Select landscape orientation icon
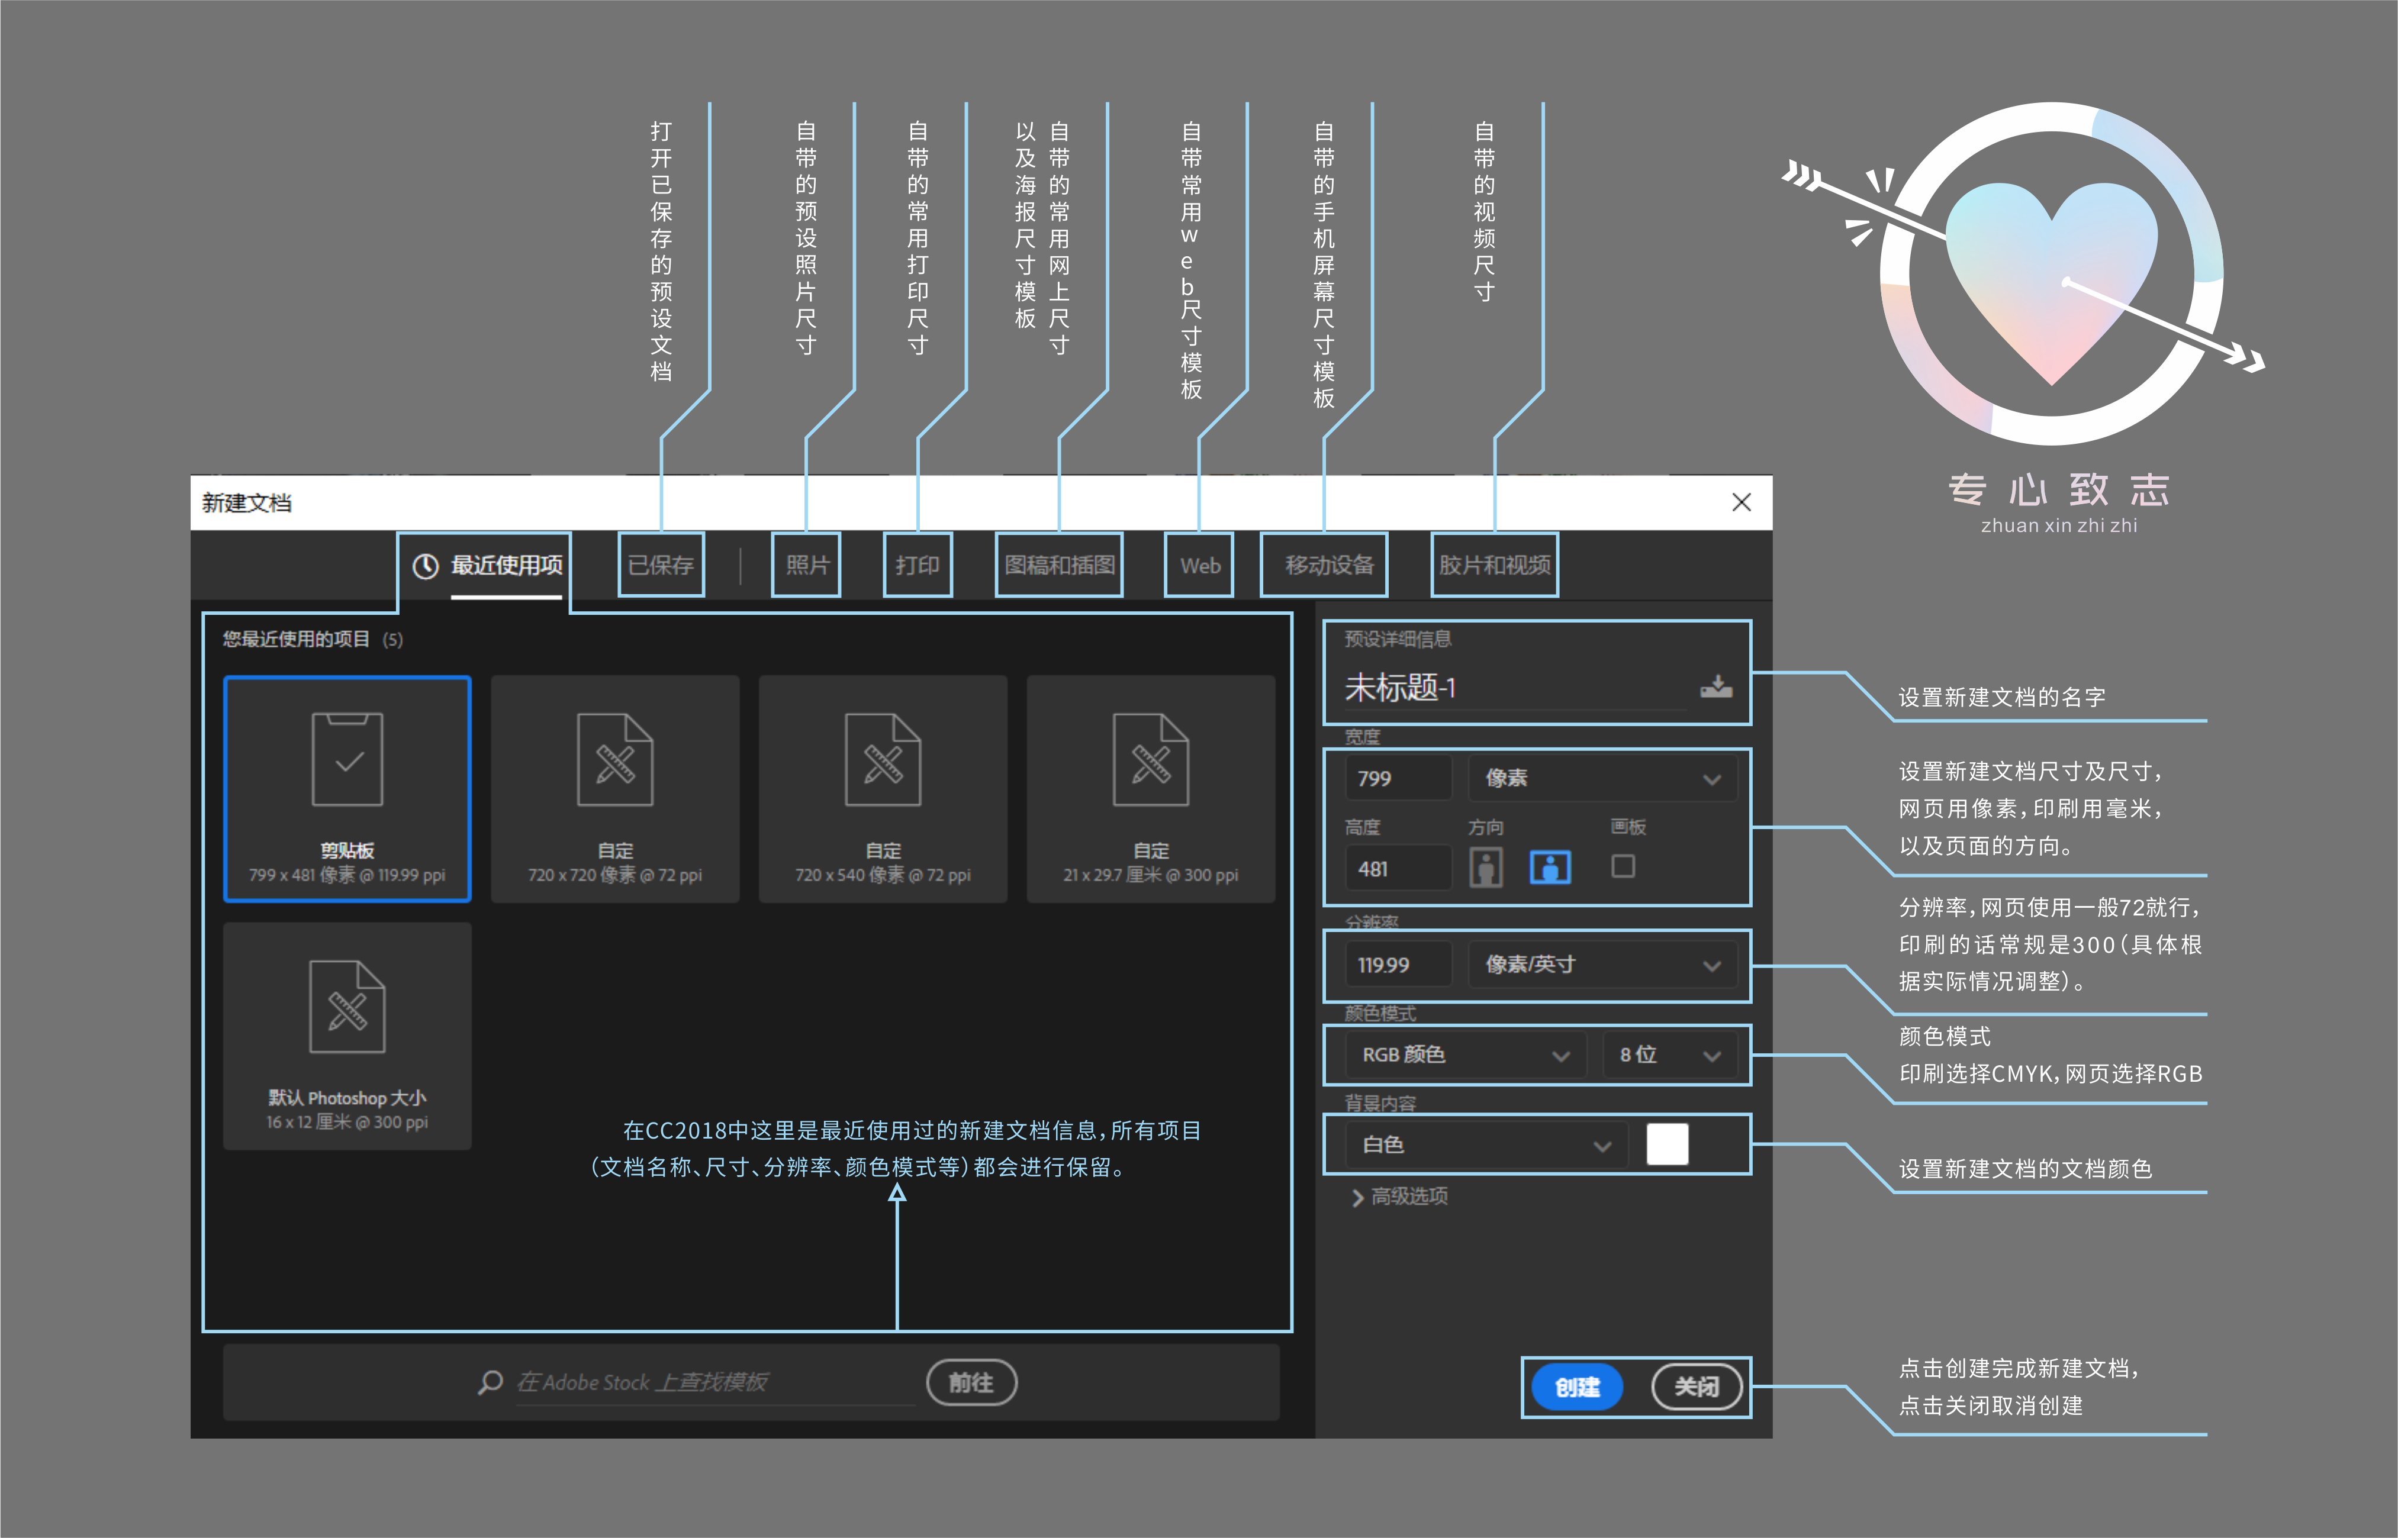The height and width of the screenshot is (1538, 2398). pyautogui.click(x=1549, y=867)
